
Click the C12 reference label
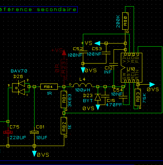tap(109, 68)
